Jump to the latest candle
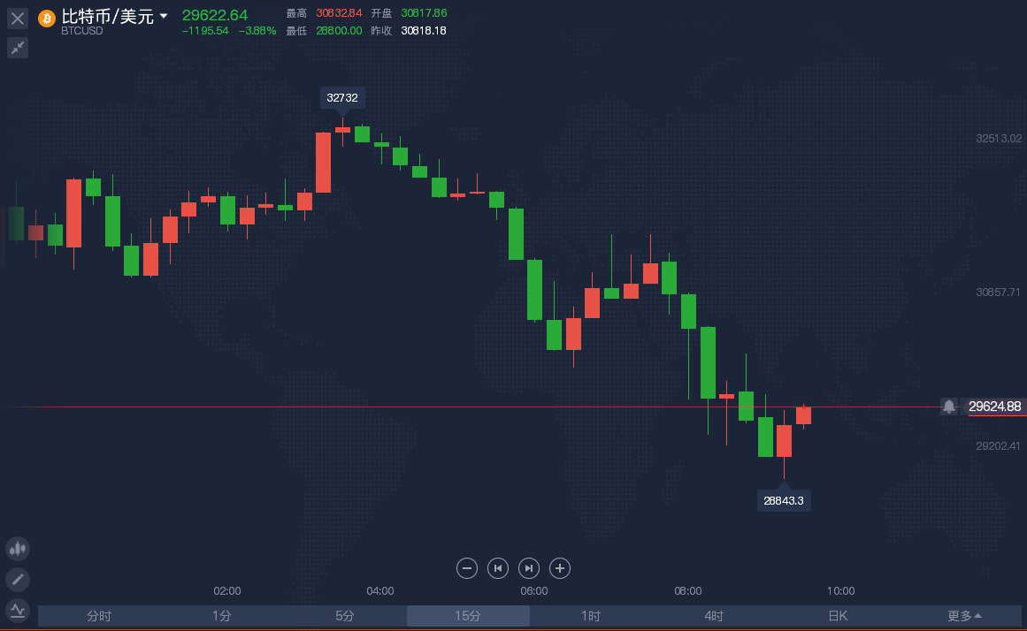This screenshot has height=631, width=1027. pos(529,568)
